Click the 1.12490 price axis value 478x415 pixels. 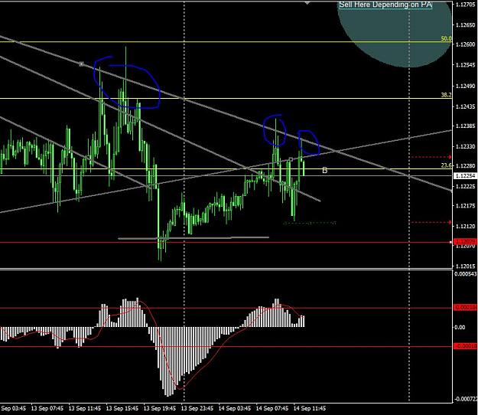point(465,86)
